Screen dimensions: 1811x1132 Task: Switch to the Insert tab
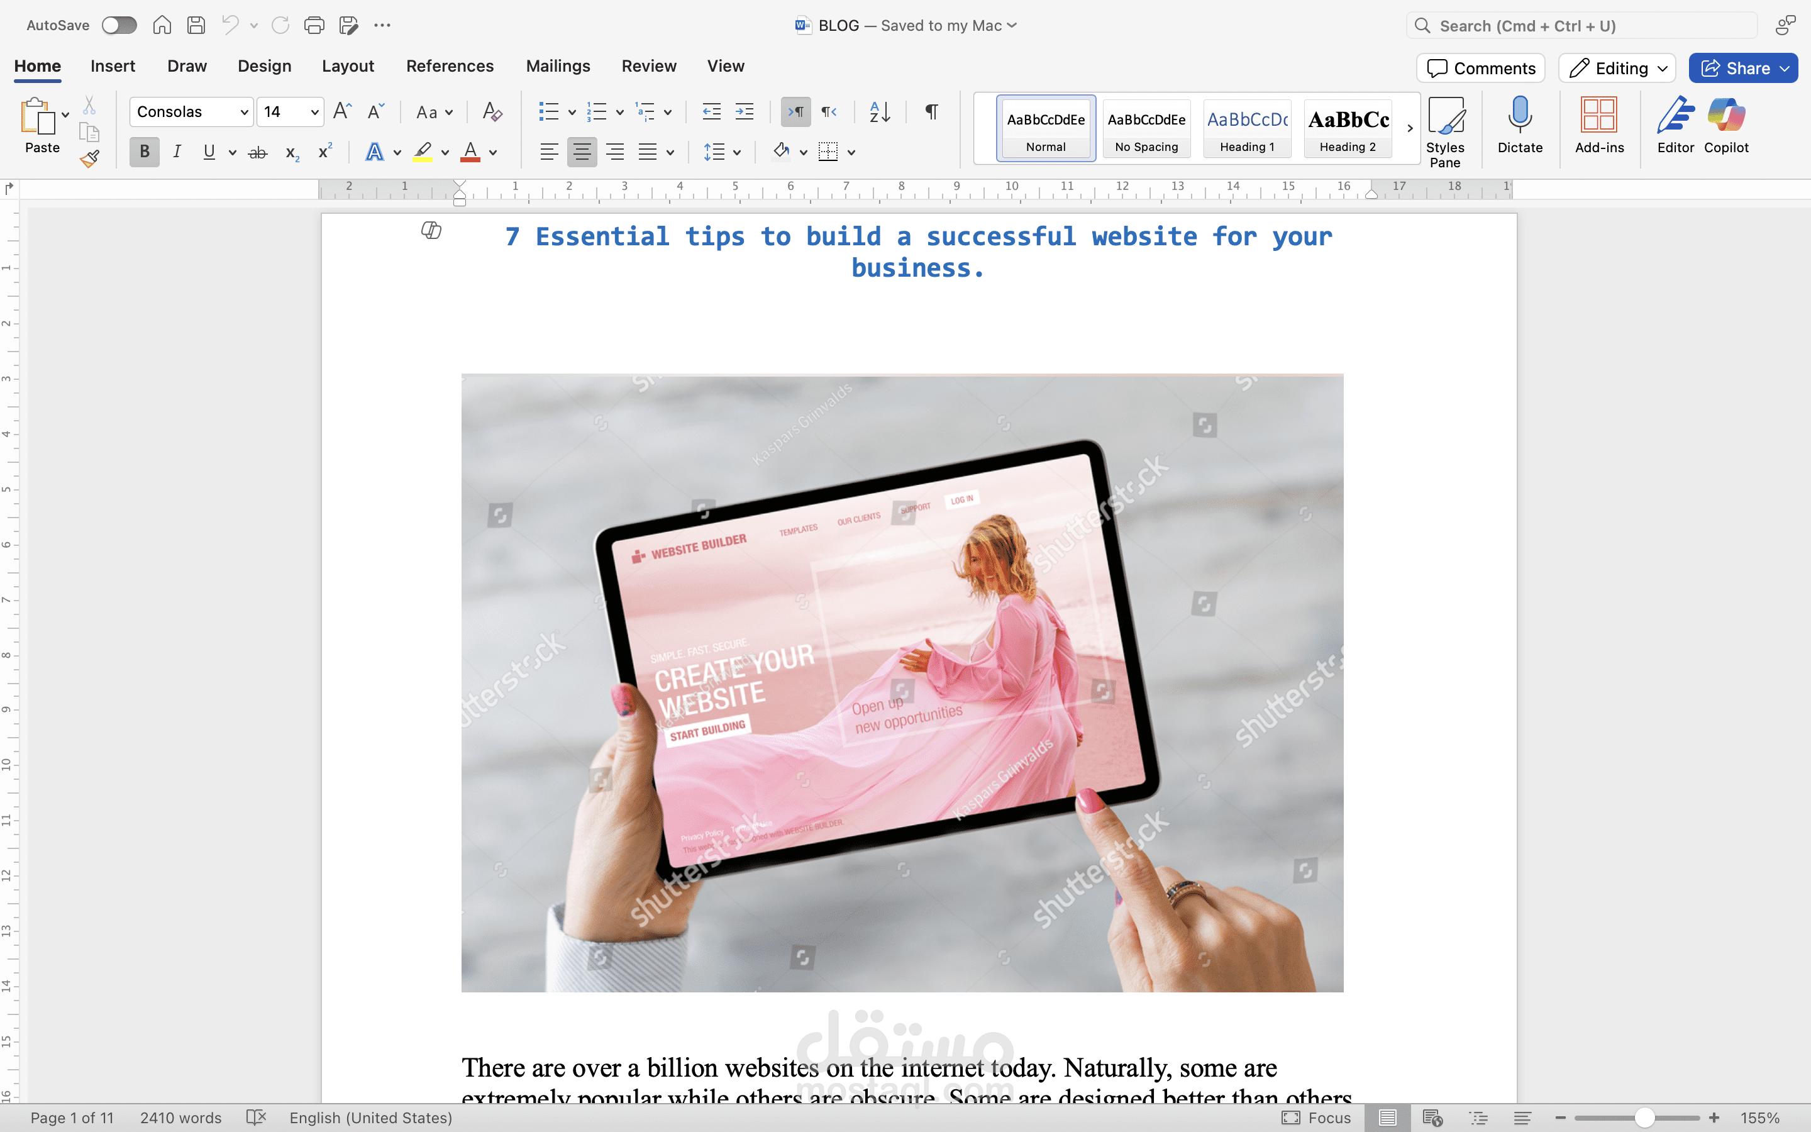pyautogui.click(x=113, y=66)
